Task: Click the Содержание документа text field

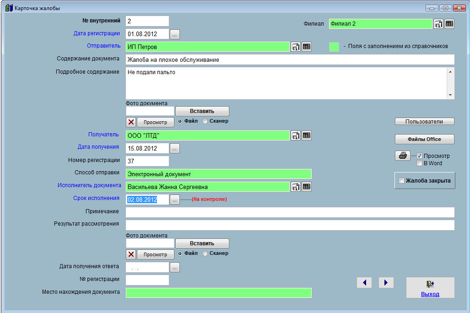Action: click(x=290, y=59)
